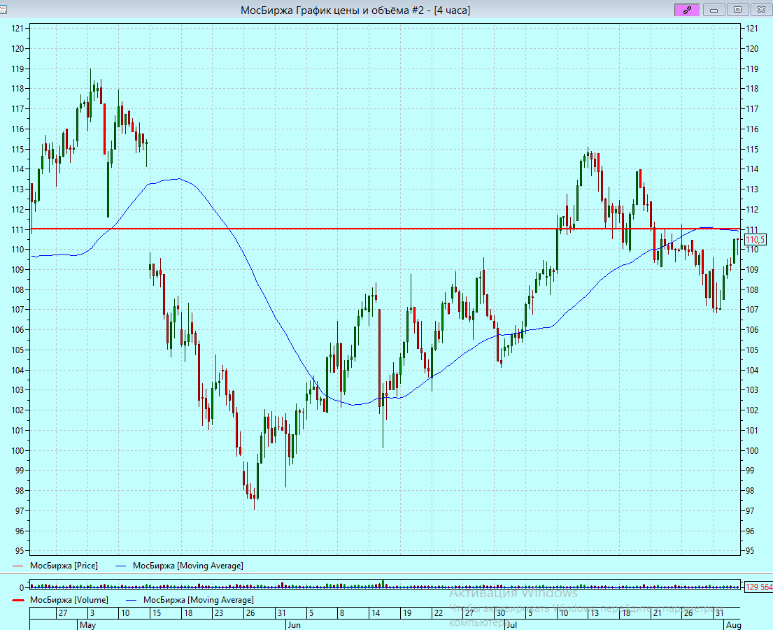Click the 119 label on the right price axis
The image size is (773, 630).
click(752, 69)
